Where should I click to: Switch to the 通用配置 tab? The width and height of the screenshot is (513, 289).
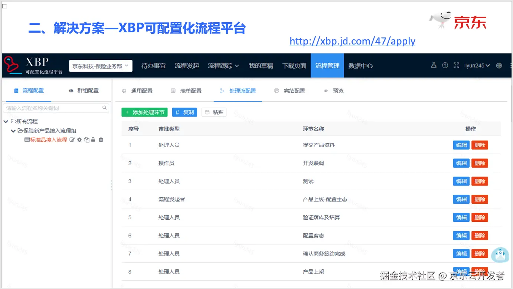[137, 91]
